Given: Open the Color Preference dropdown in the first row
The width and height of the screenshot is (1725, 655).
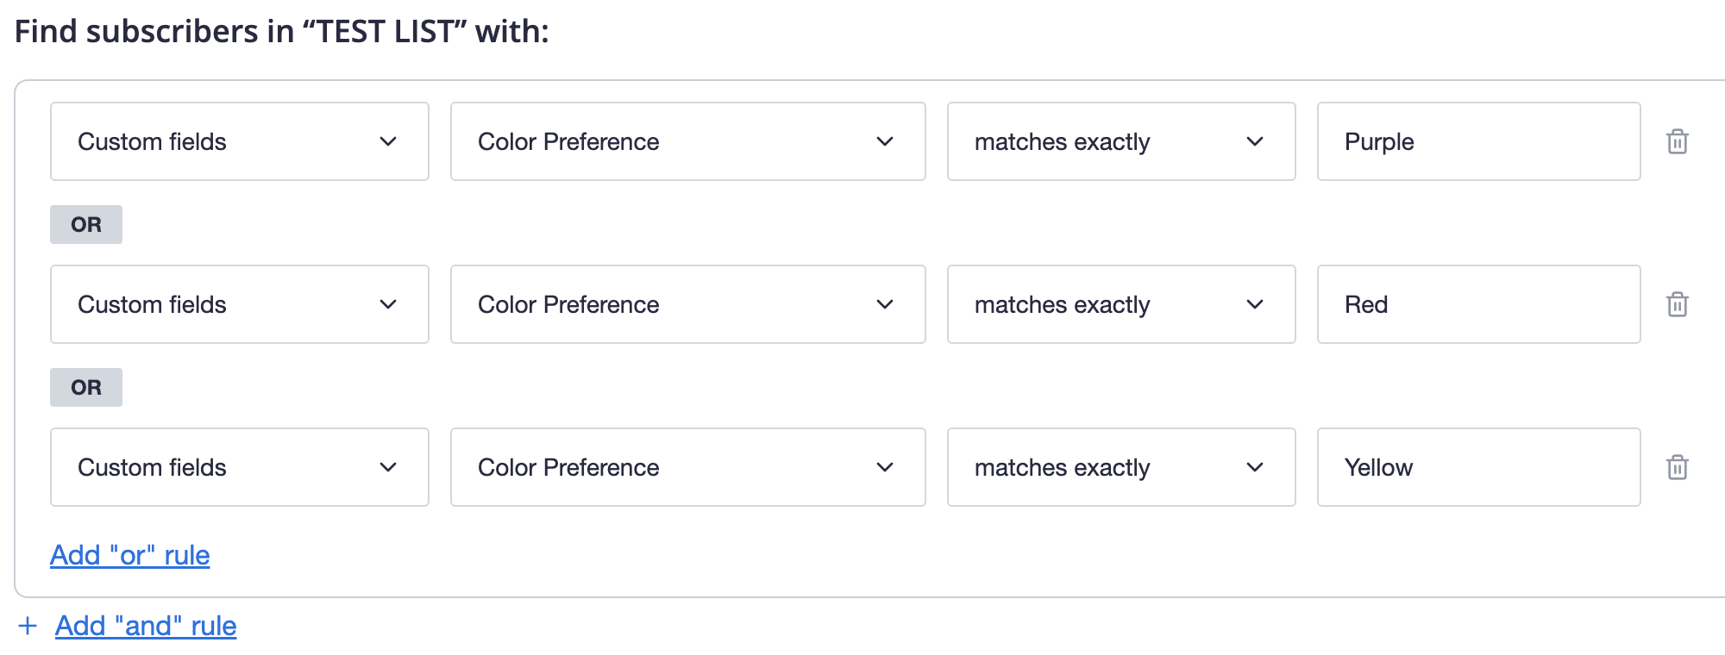Looking at the screenshot, I should click(687, 141).
